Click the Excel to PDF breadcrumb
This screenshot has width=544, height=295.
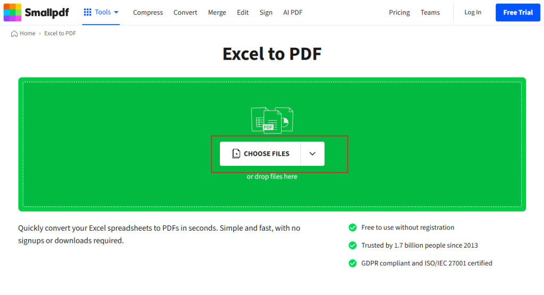coord(60,33)
